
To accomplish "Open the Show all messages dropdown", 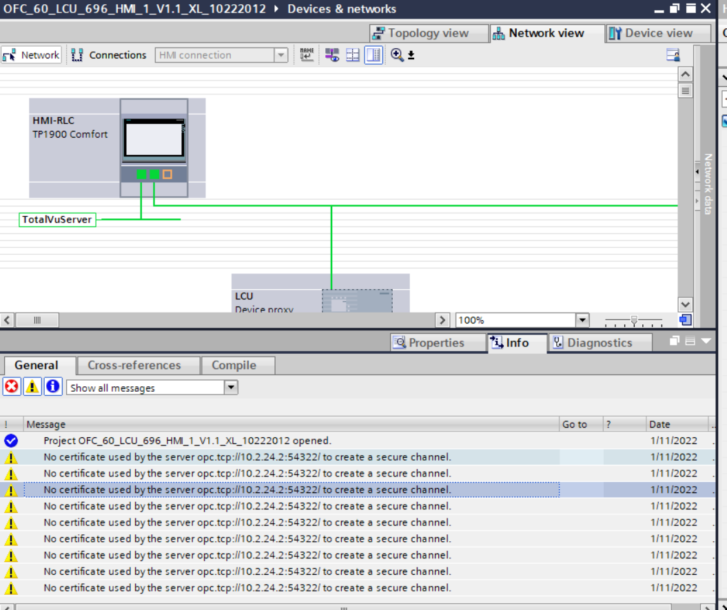I will [231, 388].
